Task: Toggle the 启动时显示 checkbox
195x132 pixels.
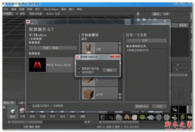Action: (x=79, y=72)
